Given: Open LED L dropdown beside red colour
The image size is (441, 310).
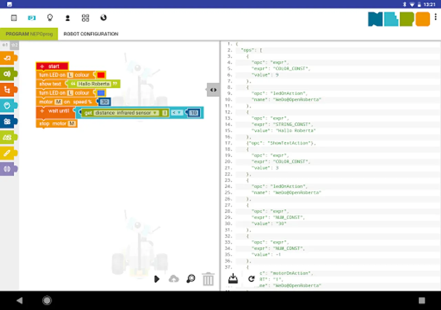Looking at the screenshot, I should click(70, 75).
